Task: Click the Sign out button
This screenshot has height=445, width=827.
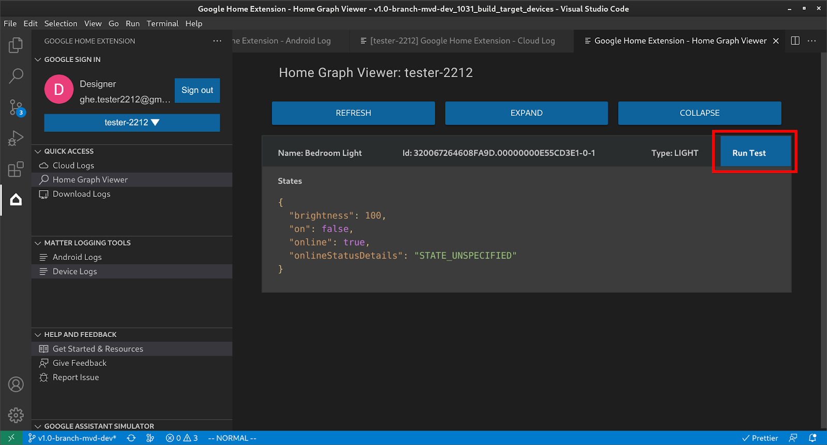Action: pos(197,90)
